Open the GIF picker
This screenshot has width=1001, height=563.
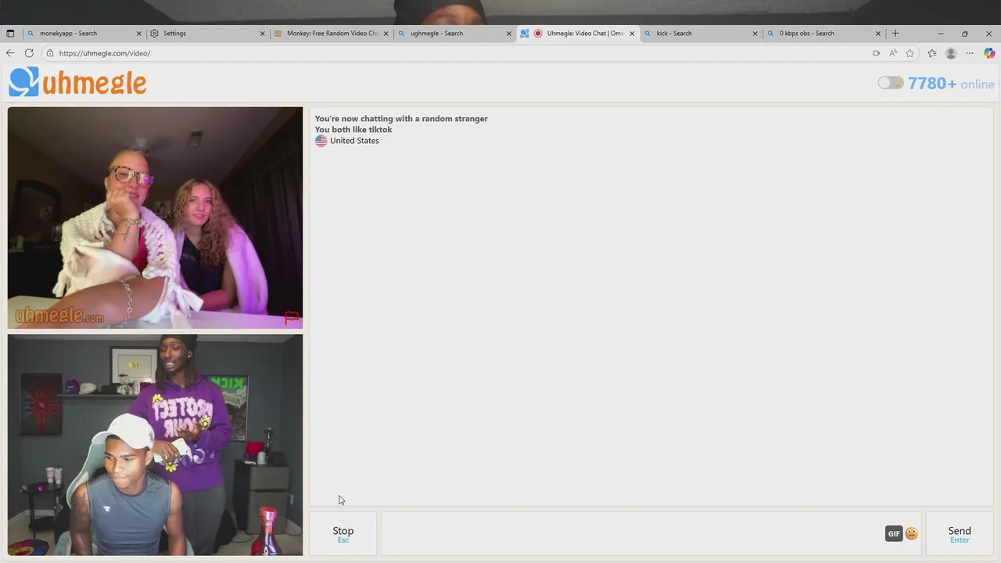(x=894, y=533)
